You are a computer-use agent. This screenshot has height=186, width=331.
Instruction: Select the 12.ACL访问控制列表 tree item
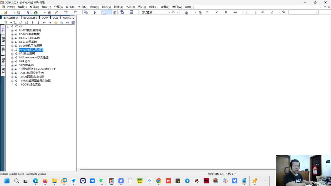(x=32, y=73)
